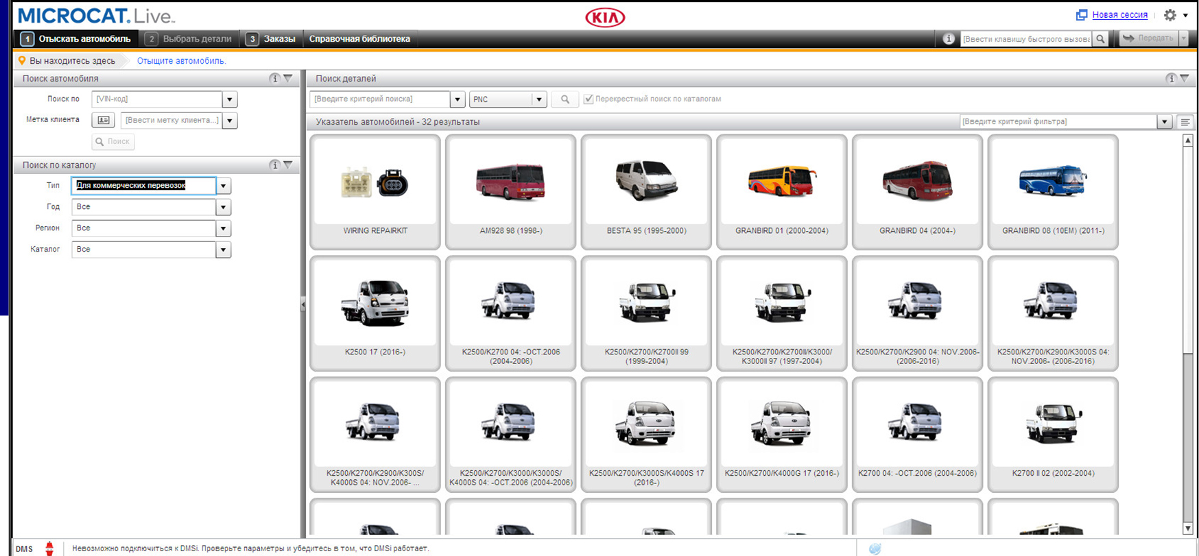The height and width of the screenshot is (556, 1199).
Task: Open the Тип dropdown list
Action: 223,186
